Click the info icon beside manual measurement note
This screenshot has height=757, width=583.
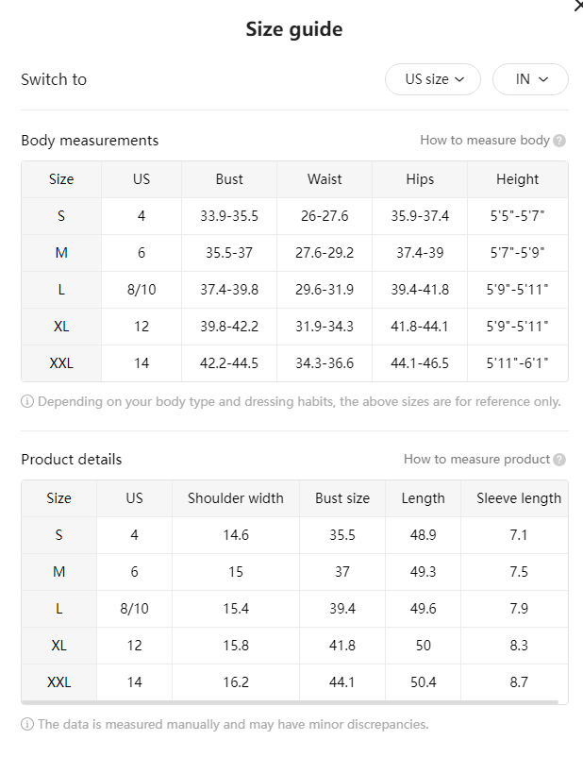(27, 724)
